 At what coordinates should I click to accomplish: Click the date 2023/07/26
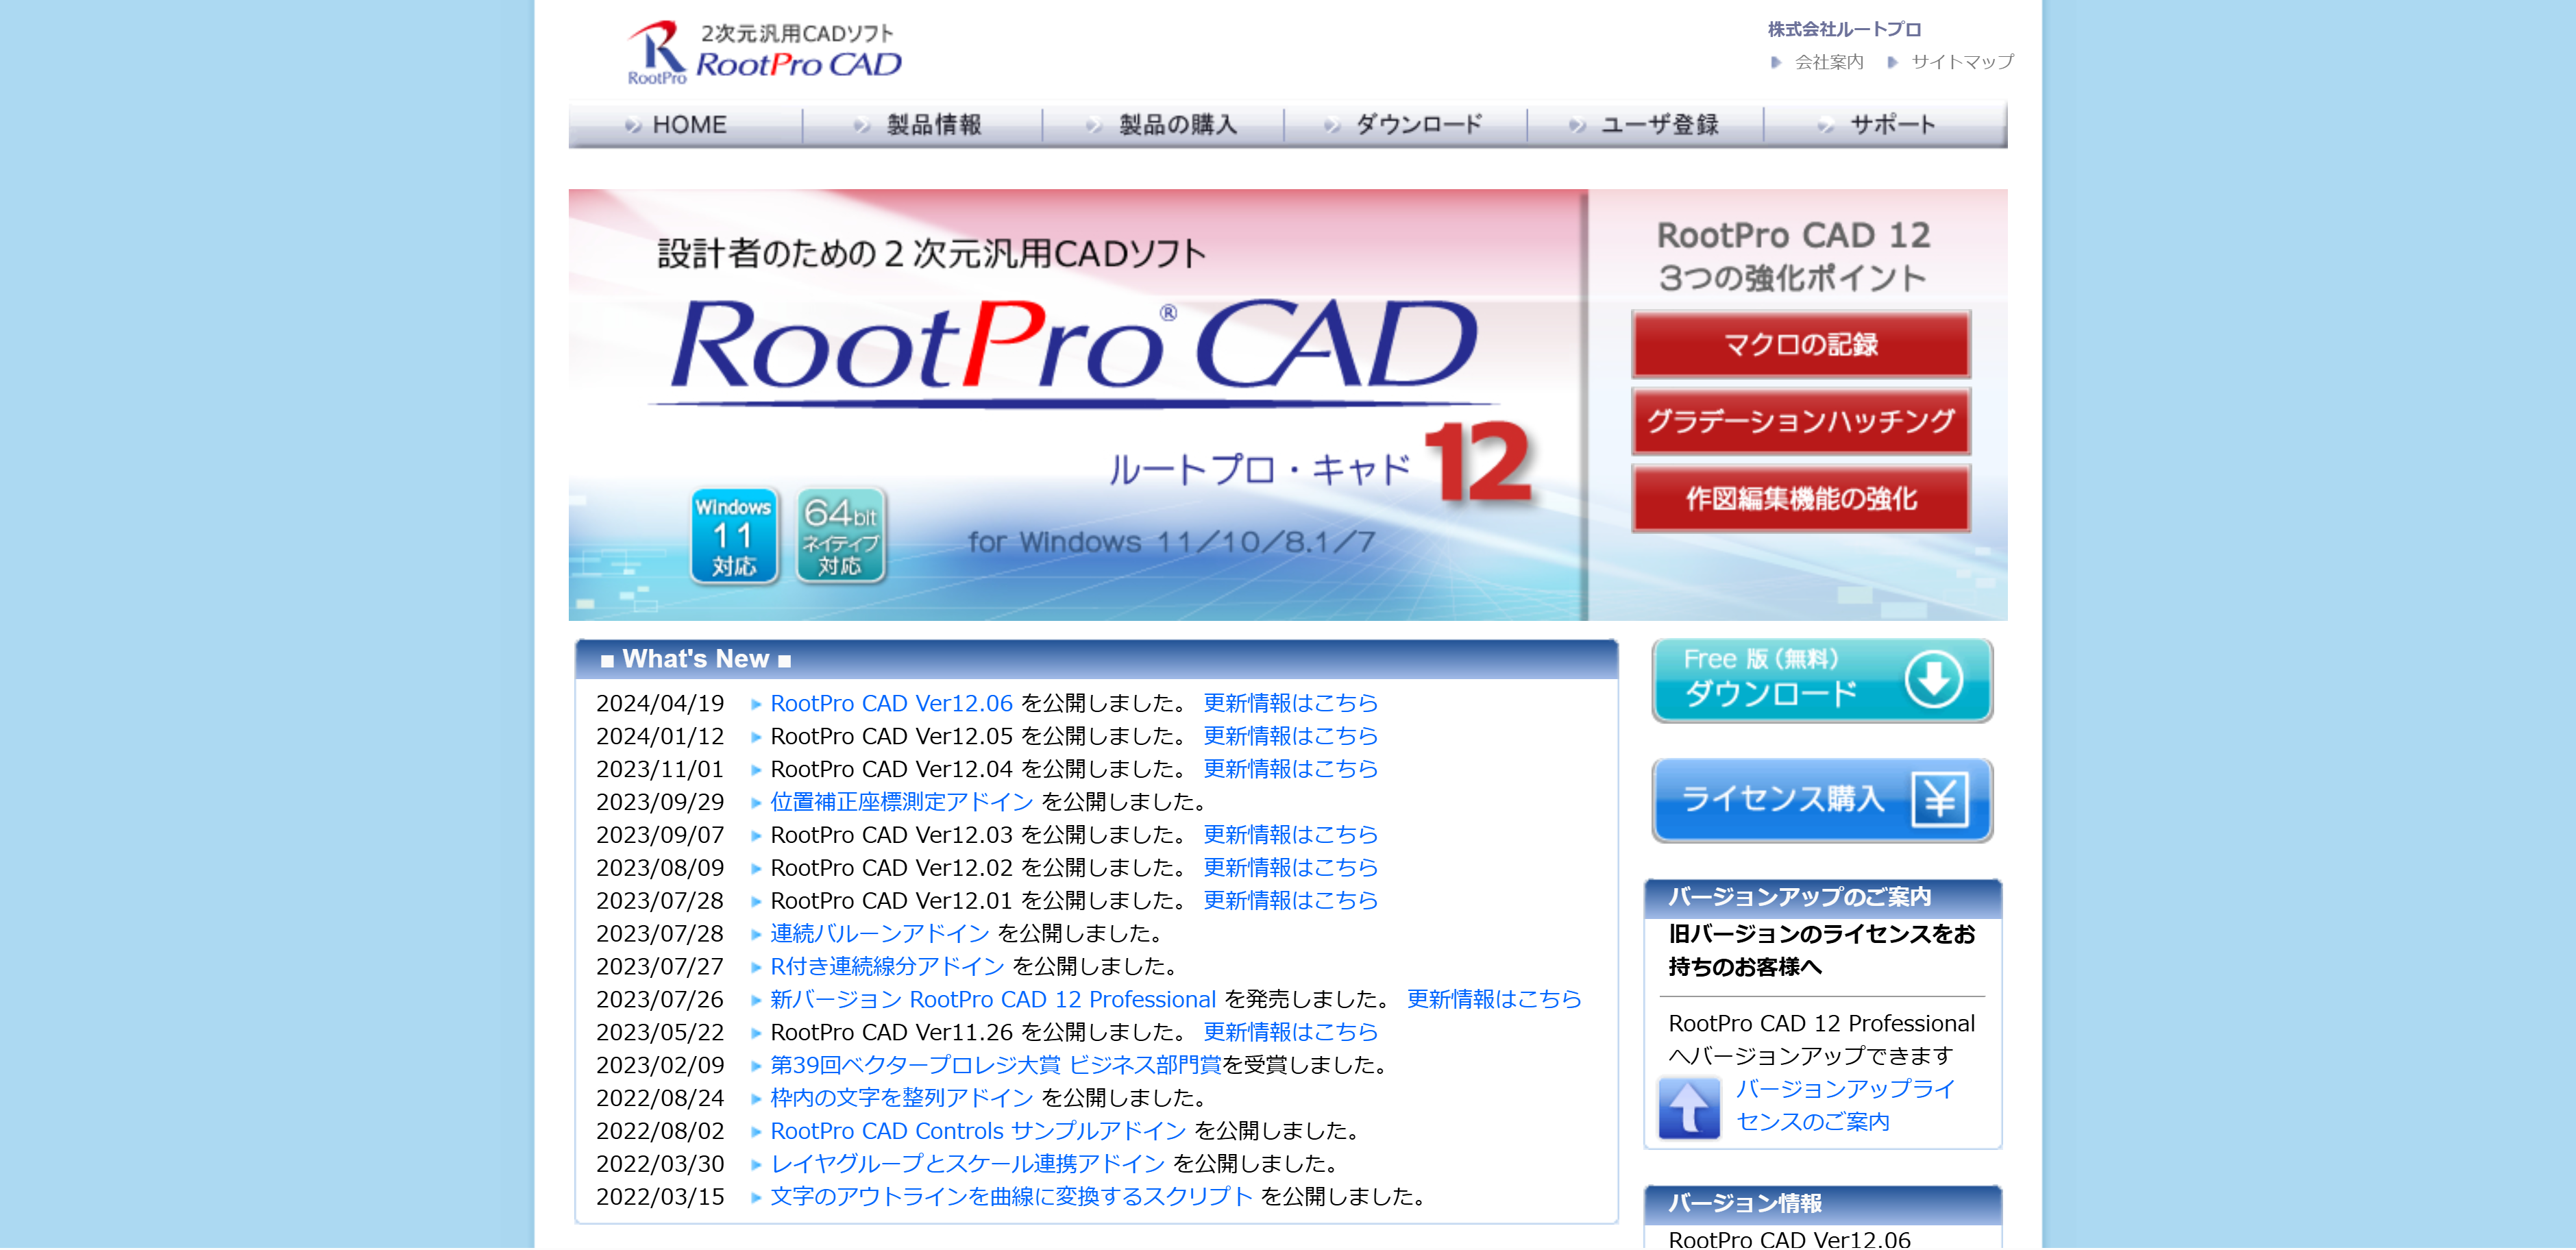(x=660, y=1001)
